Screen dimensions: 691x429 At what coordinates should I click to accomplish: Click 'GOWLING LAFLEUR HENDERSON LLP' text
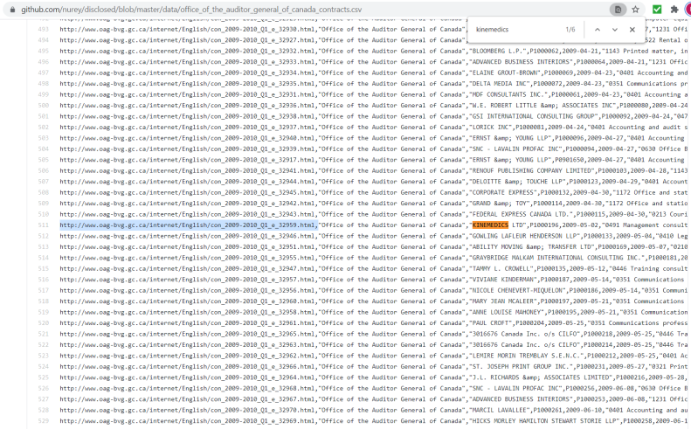pos(524,236)
